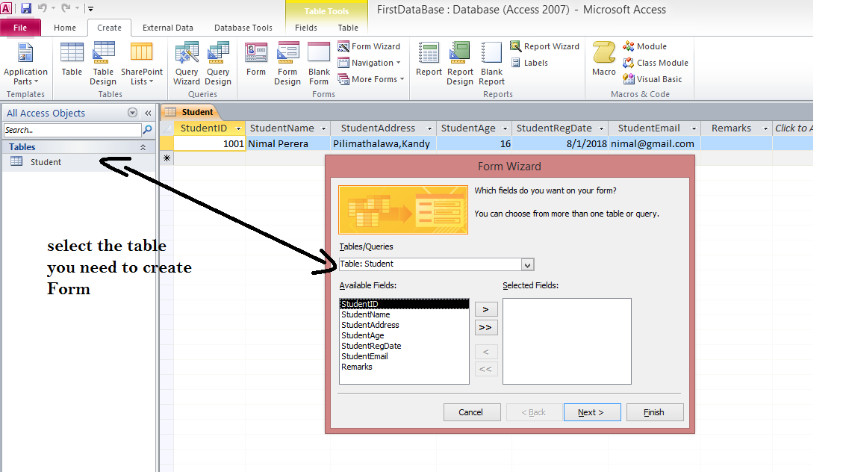Viewport: 846px width, 472px height.
Task: Create a Blank Form
Action: pyautogui.click(x=319, y=63)
